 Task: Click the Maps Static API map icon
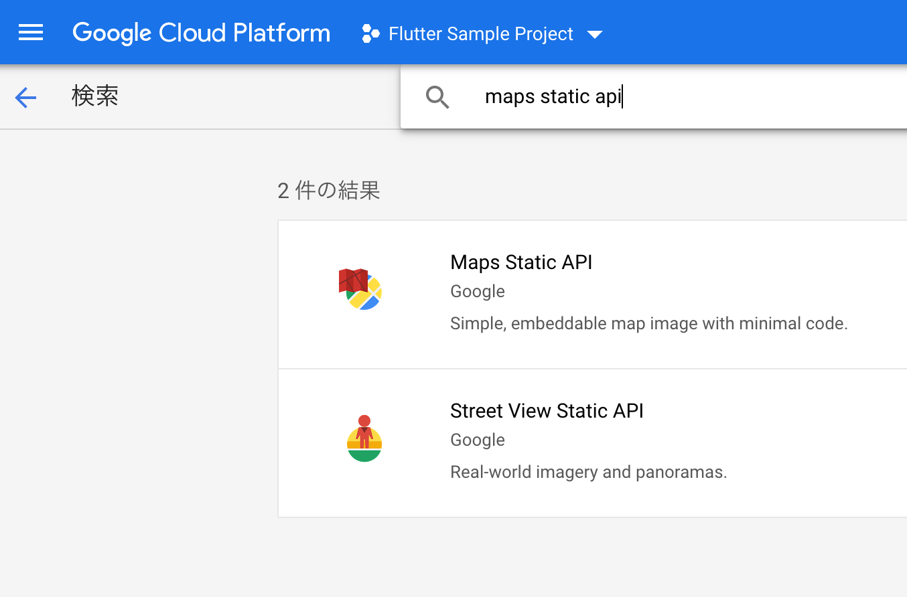pos(360,288)
